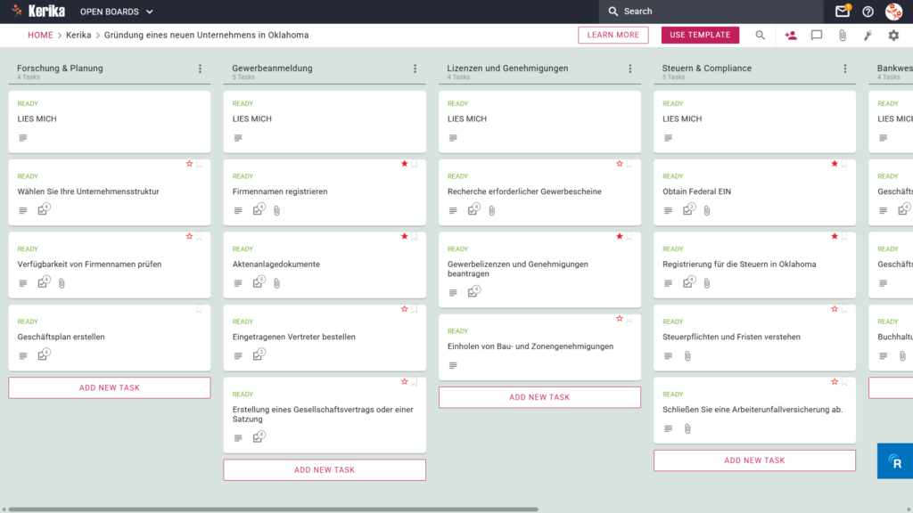Viewport: 913px width, 513px height.
Task: Open checklist icon on Firmennamen registrieren card
Action: pyautogui.click(x=259, y=209)
